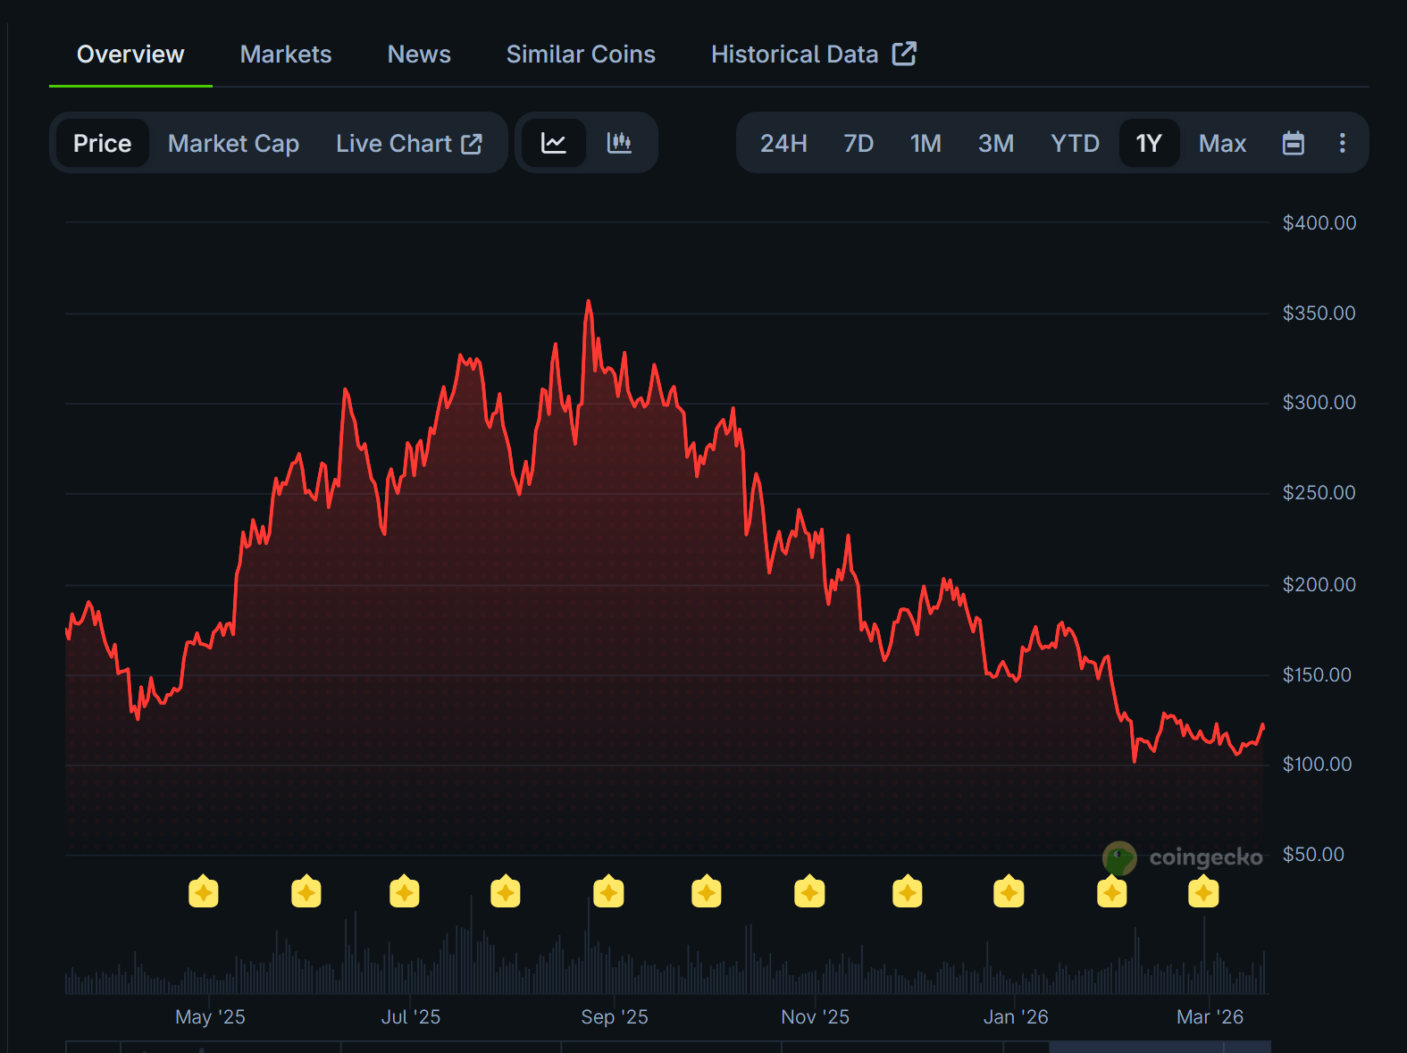Go to the News tab
Screen dimensions: 1407x1053
pyautogui.click(x=419, y=54)
